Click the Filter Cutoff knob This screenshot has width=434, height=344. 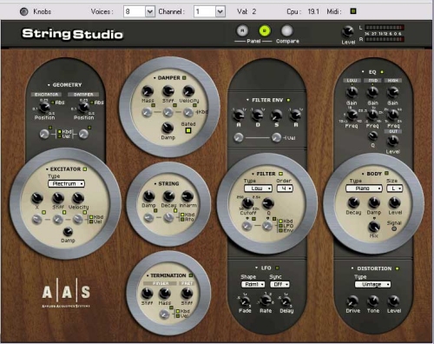(x=247, y=203)
